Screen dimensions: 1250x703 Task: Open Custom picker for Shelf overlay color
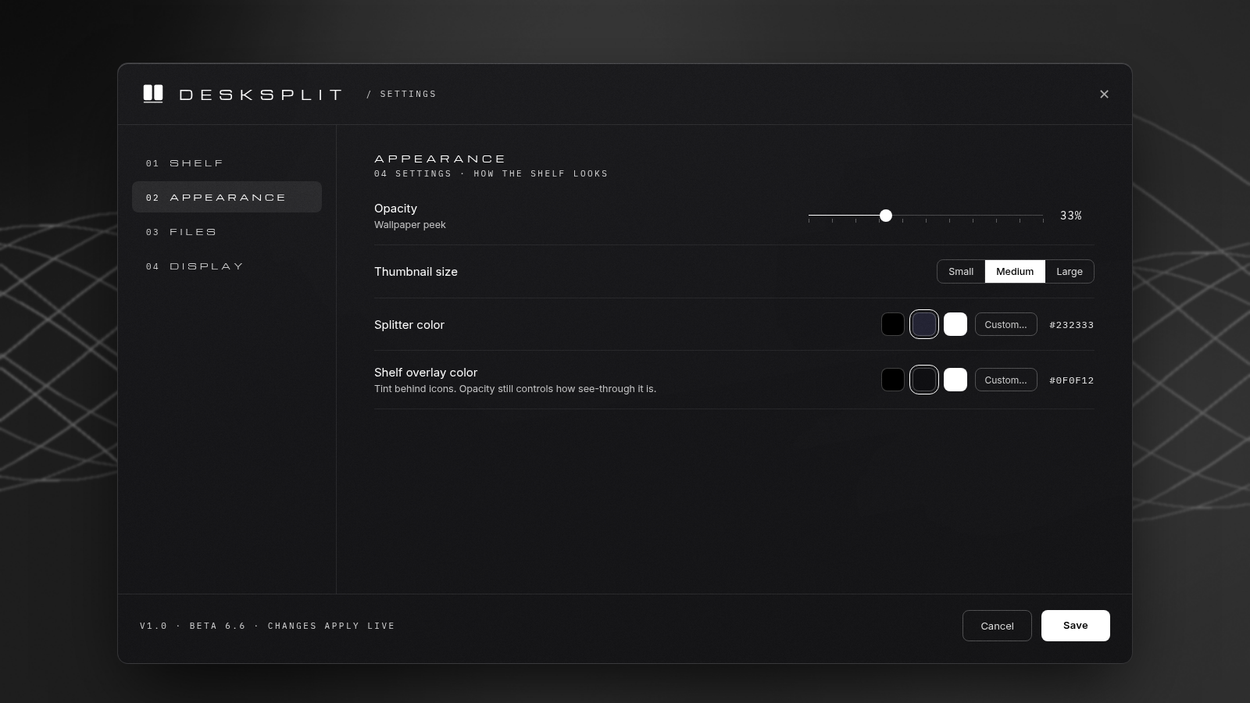[1006, 380]
